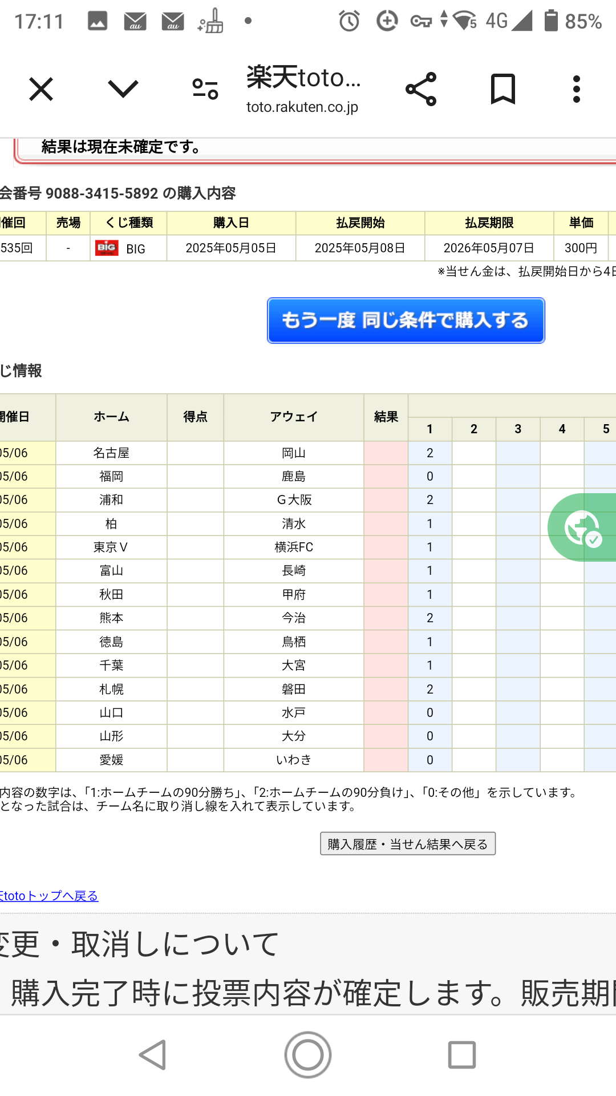Close the browser custom tab

point(41,89)
